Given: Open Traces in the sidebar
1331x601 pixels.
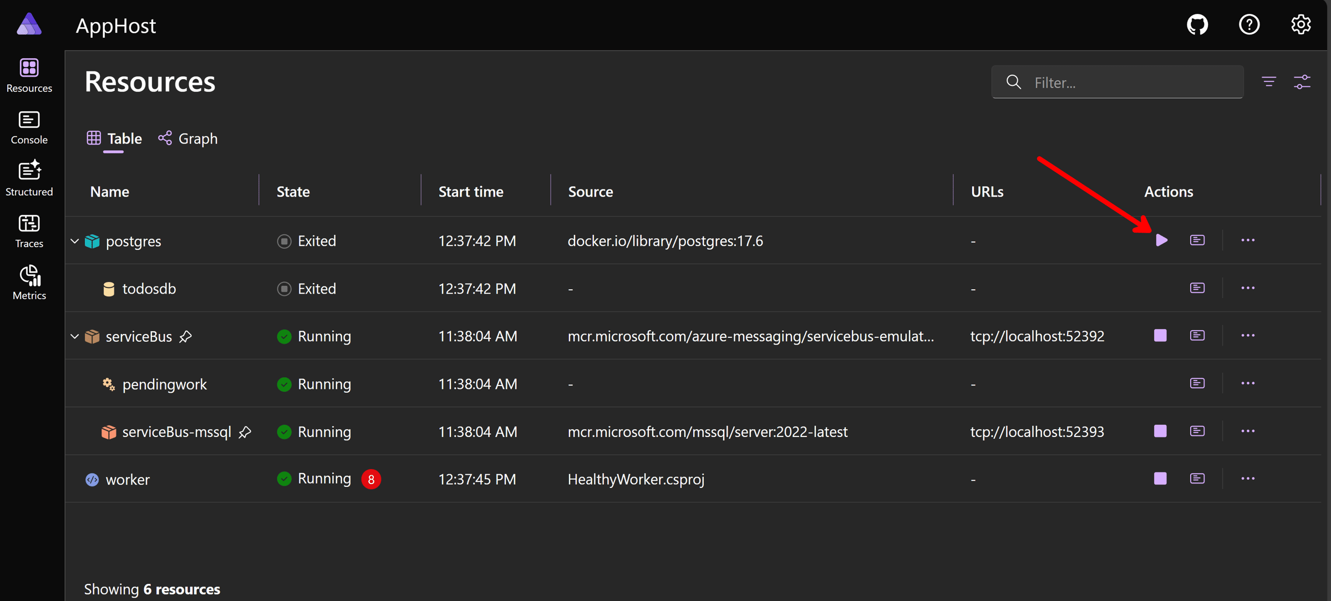Looking at the screenshot, I should pos(29,230).
